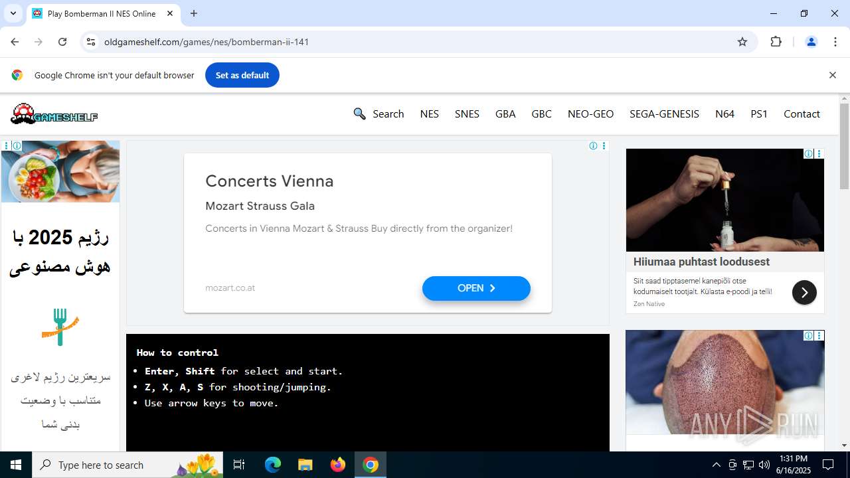
Task: Open the Chrome three-dot menu
Action: (x=835, y=42)
